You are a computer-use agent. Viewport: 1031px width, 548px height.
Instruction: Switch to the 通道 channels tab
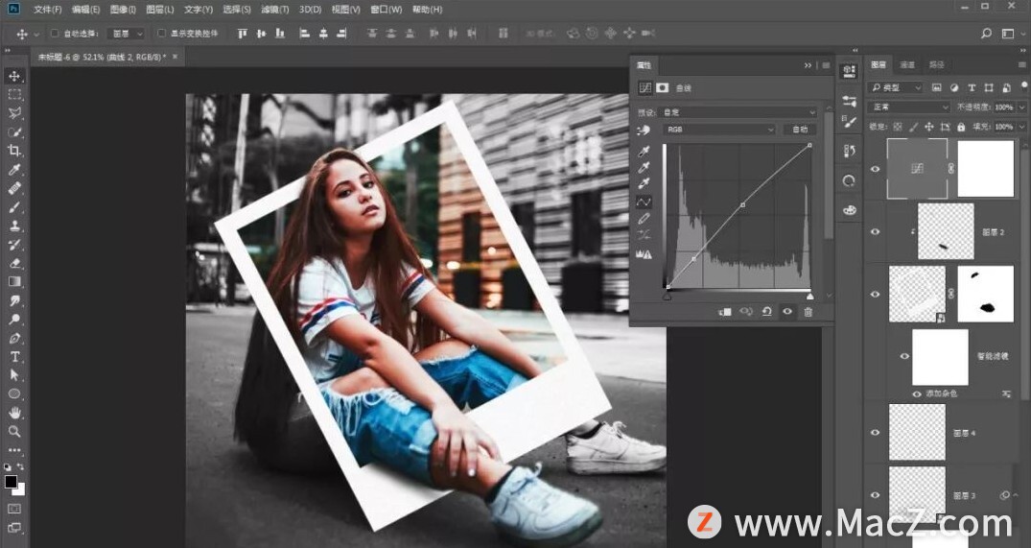click(x=906, y=64)
